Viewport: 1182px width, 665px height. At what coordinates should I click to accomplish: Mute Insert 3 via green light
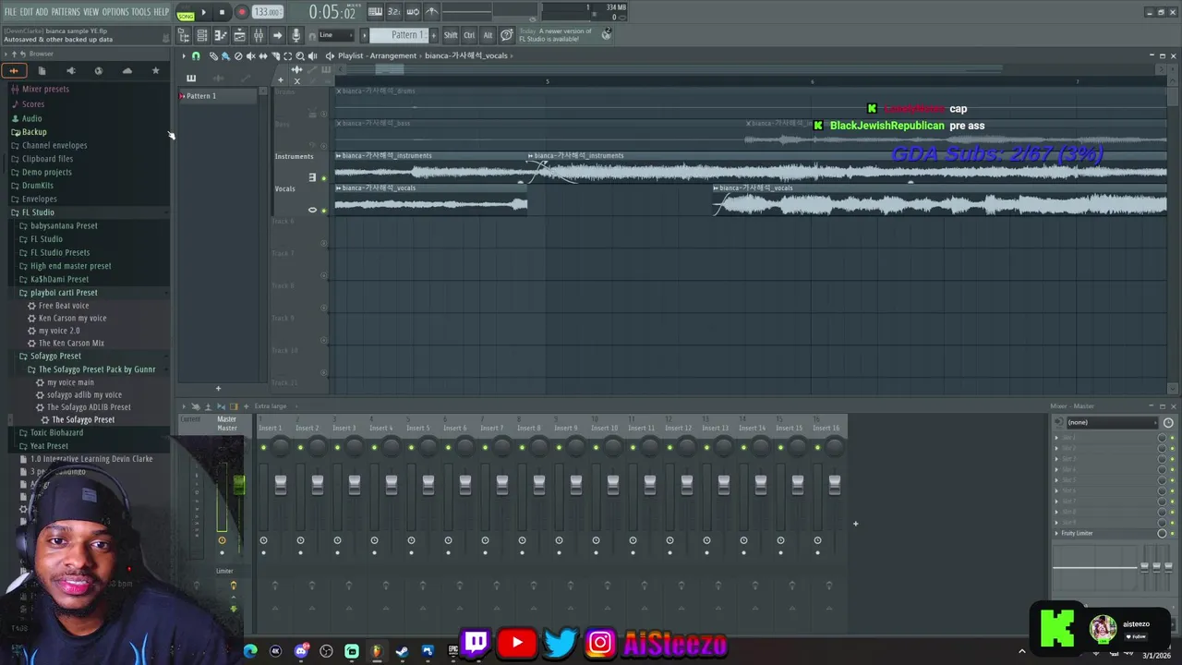337,448
